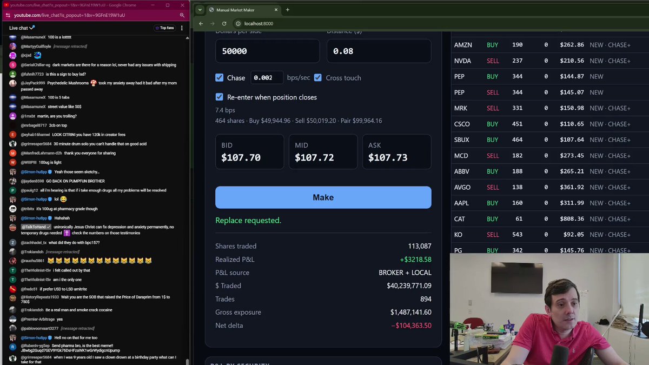Click @eyhab16hamwi's red E avatar
Image resolution: width=649 pixels, height=365 pixels.
13,135
